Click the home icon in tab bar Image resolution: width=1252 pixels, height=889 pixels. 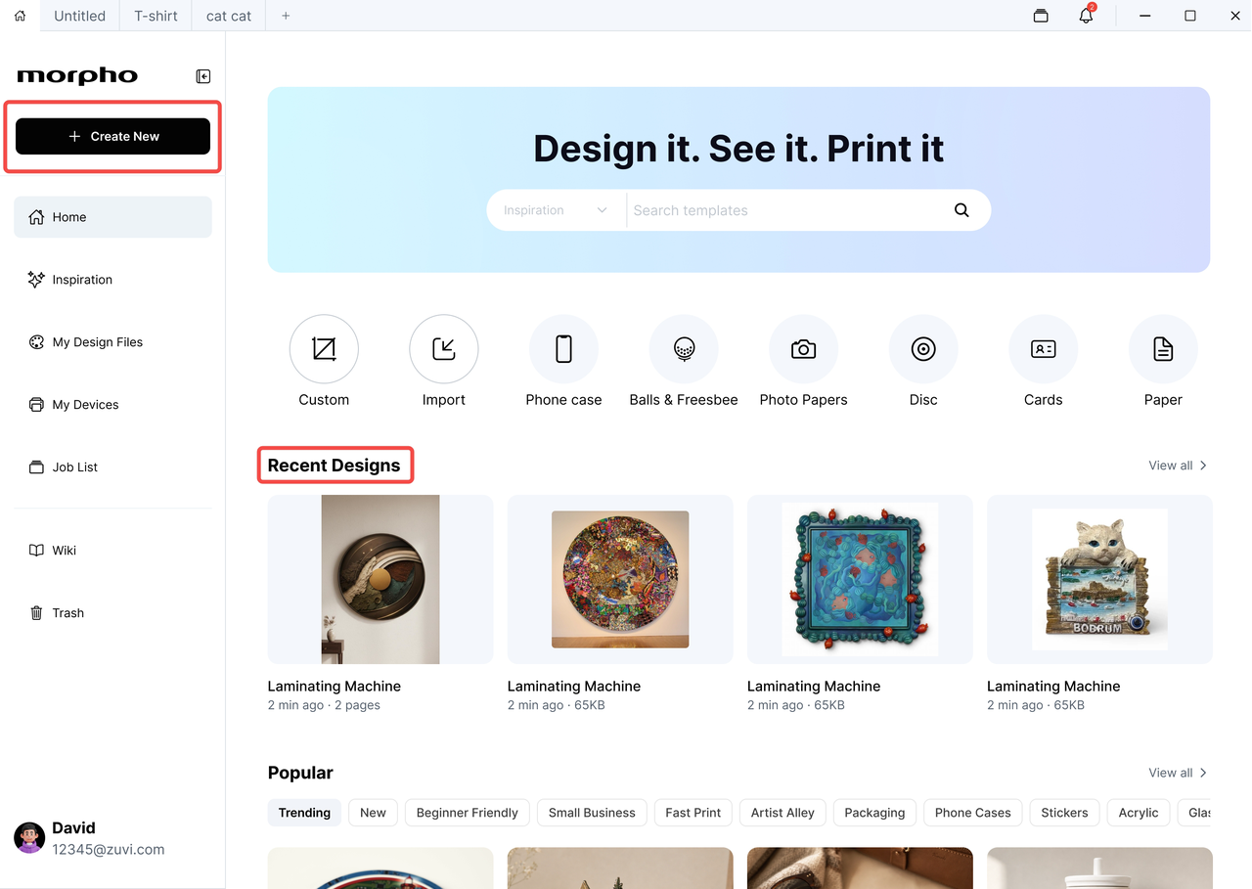[x=20, y=16]
